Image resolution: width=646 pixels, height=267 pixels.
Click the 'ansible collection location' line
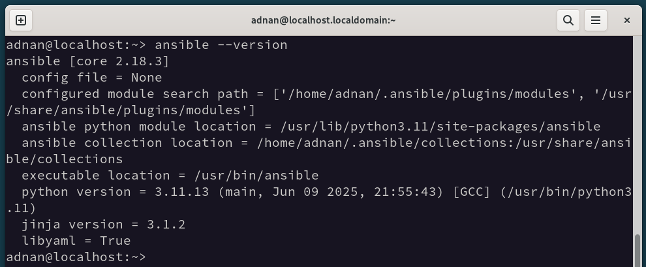pyautogui.click(x=326, y=142)
